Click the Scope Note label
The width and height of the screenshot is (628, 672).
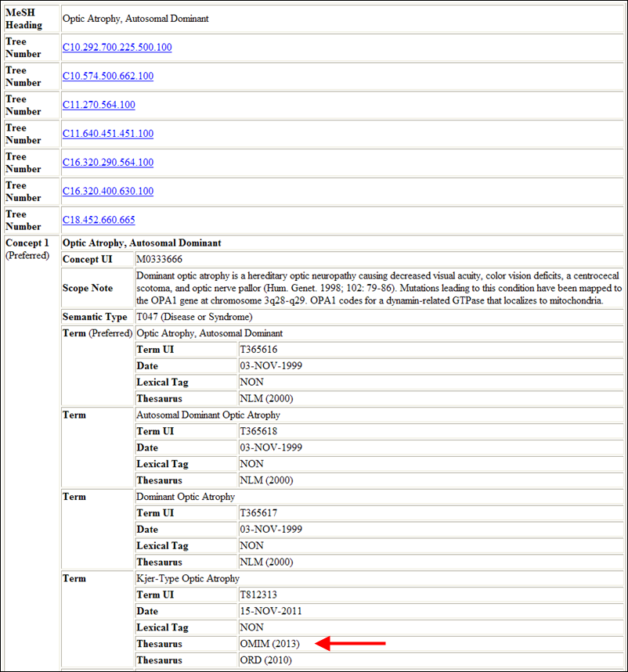(88, 288)
